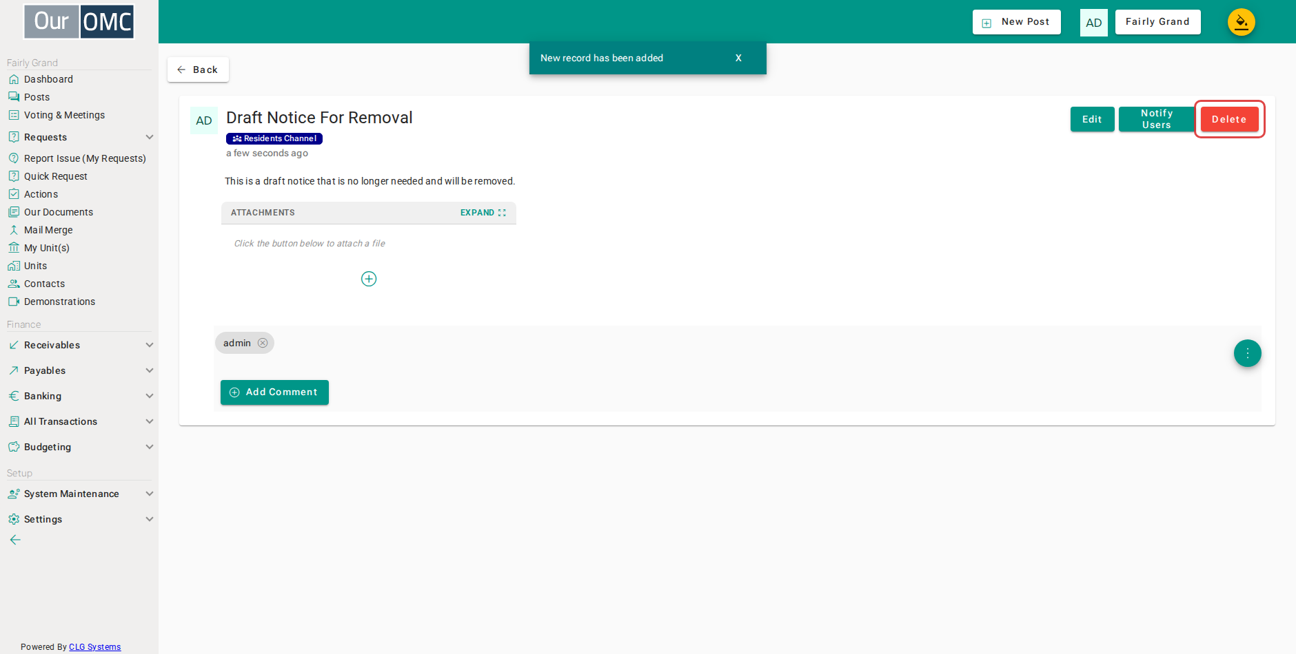
Task: Click the OurOMC logo
Action: click(x=79, y=21)
